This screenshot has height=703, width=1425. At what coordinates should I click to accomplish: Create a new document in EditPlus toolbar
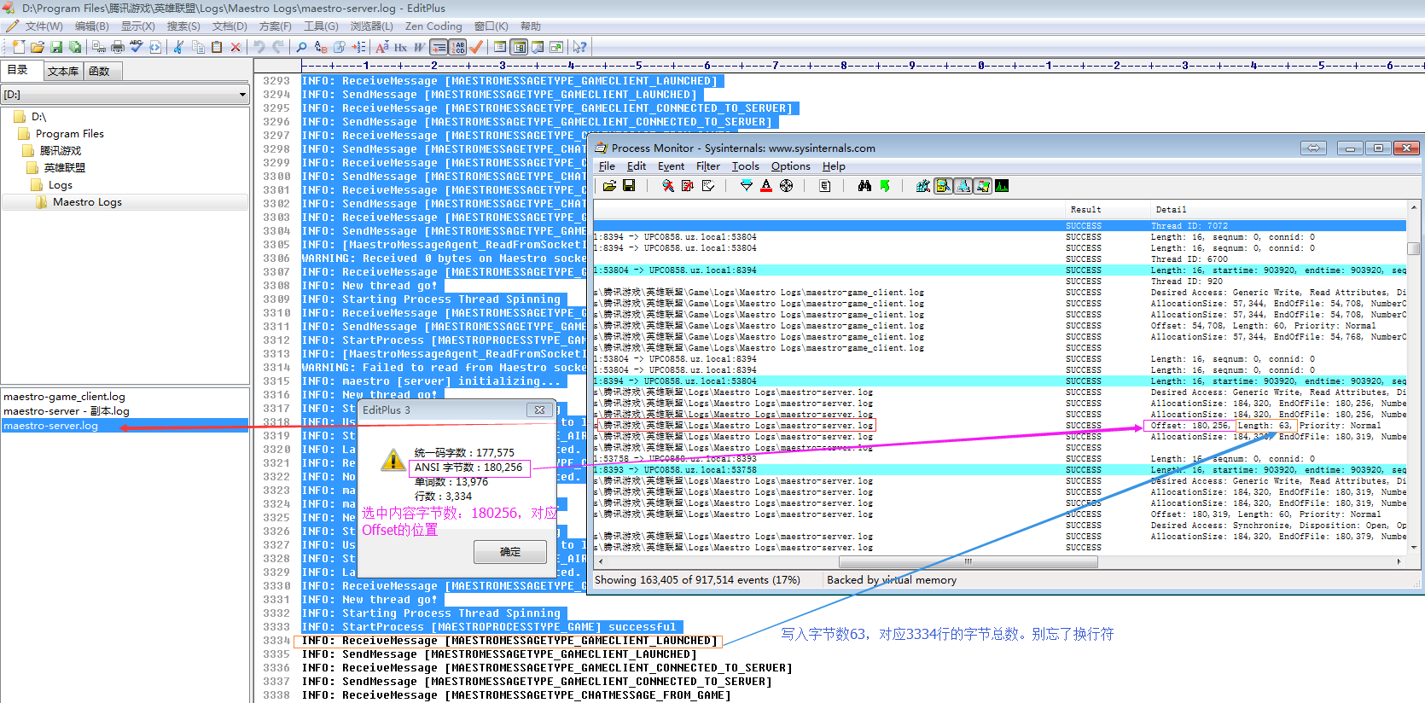click(x=18, y=47)
